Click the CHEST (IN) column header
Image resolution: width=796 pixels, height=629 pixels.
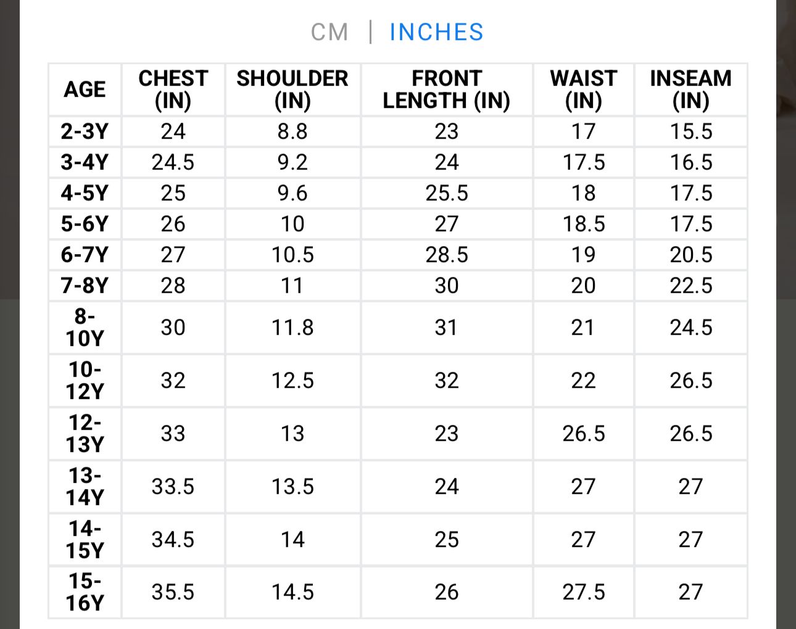[173, 89]
